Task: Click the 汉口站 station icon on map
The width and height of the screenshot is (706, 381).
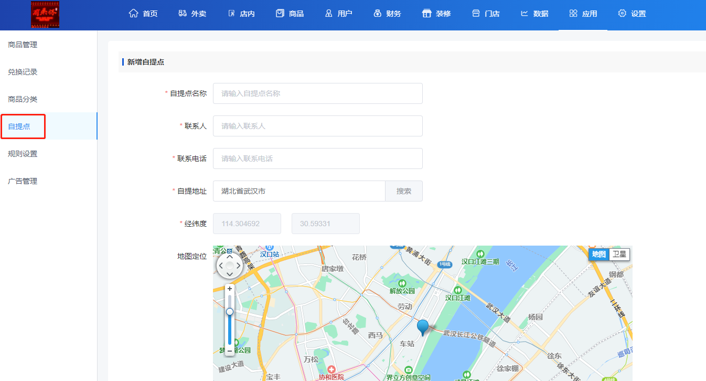Action: tap(269, 246)
